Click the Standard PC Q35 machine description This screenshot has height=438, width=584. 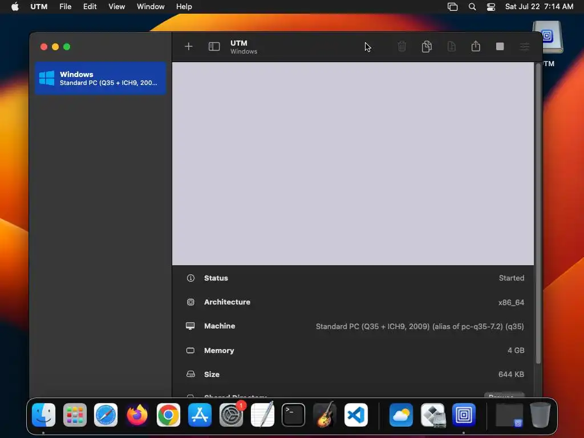click(x=420, y=326)
